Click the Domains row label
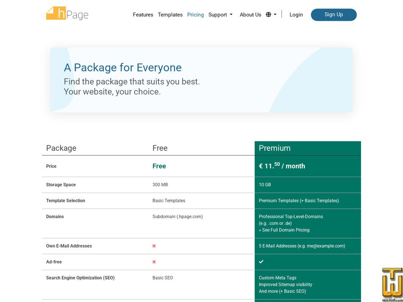 coord(55,216)
